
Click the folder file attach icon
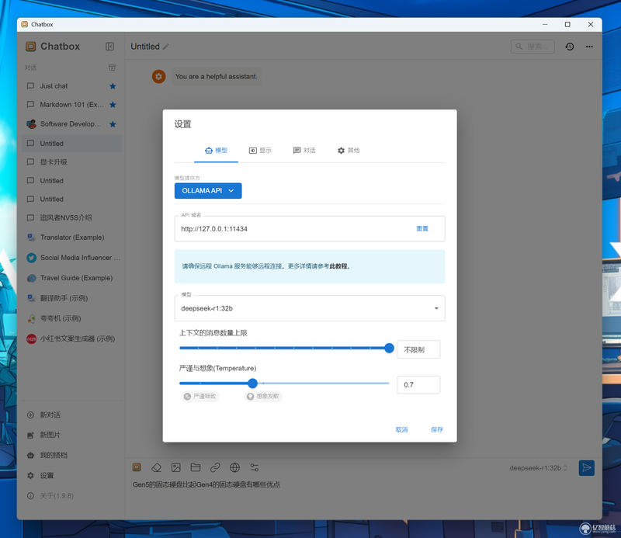click(196, 468)
